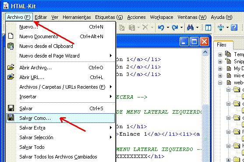
Task: Click the blue question mark help icon
Action: click(234, 28)
